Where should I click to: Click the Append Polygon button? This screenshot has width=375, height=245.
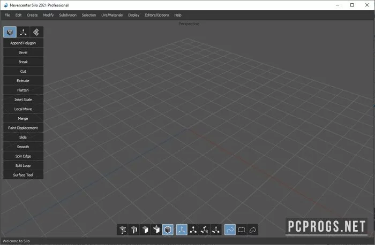[23, 43]
